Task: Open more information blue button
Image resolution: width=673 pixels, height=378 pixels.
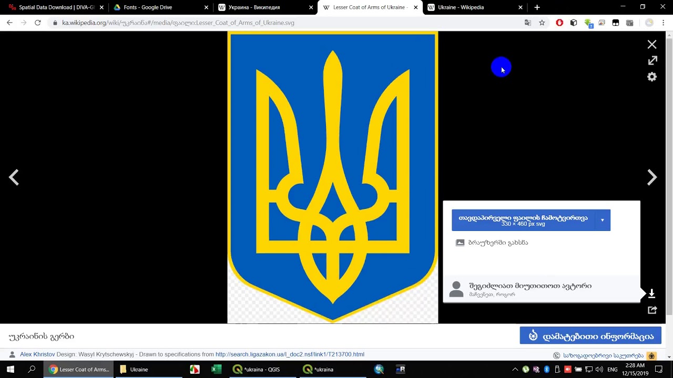Action: point(590,336)
